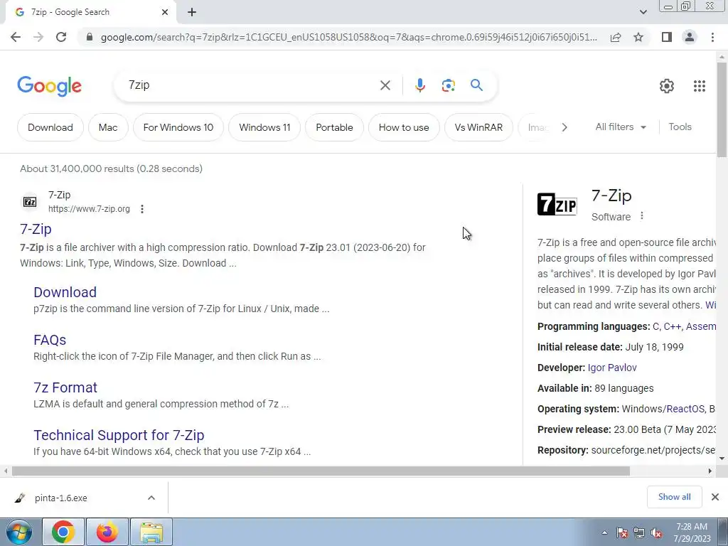
Task: Open the Igor Pavlov developer link
Action: (612, 368)
